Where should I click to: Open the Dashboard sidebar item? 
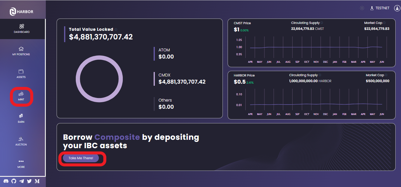coord(22,29)
